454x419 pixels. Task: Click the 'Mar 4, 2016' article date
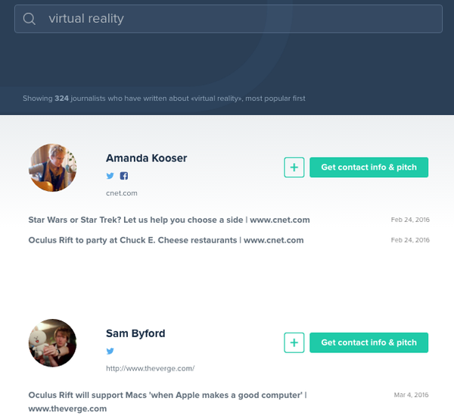411,395
